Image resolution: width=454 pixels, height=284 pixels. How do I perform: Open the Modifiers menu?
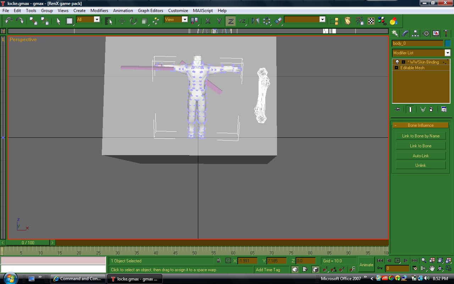99,11
